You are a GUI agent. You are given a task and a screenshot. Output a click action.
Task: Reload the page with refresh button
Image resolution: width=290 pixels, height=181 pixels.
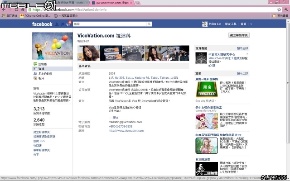pos(16,10)
